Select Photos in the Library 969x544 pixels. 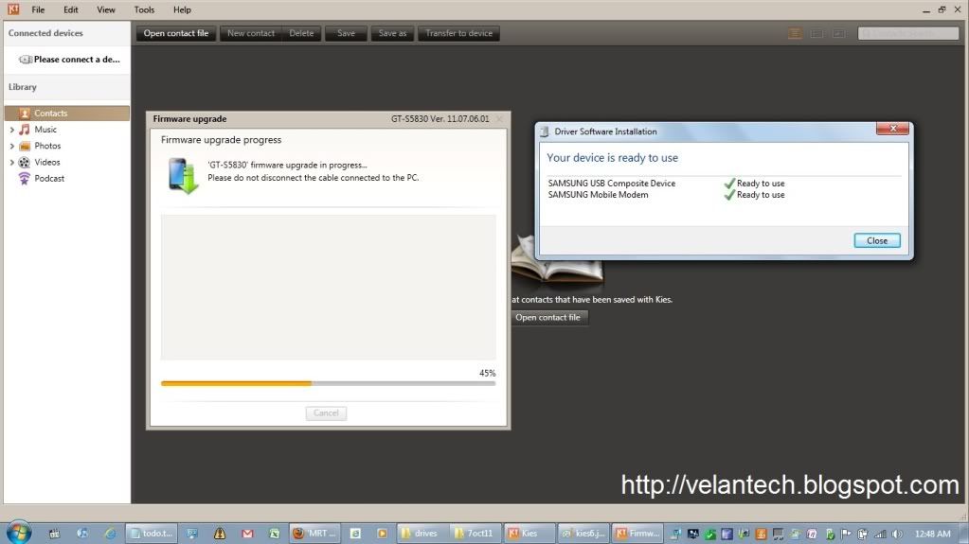coord(47,146)
